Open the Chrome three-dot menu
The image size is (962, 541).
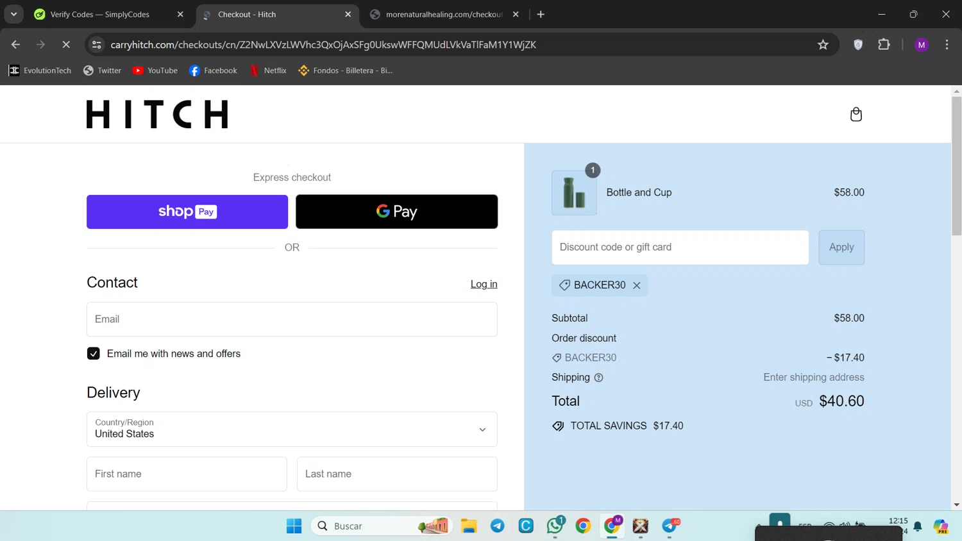[x=947, y=44]
